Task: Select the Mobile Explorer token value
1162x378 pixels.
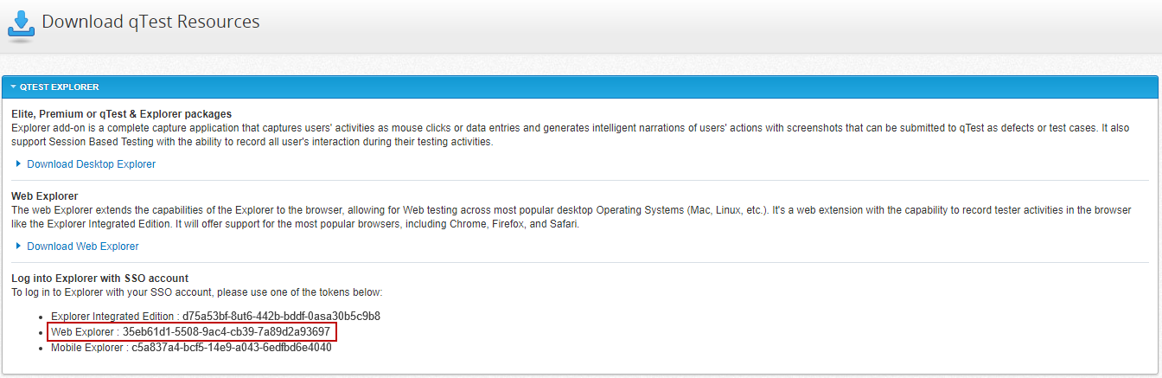Action: coord(232,348)
